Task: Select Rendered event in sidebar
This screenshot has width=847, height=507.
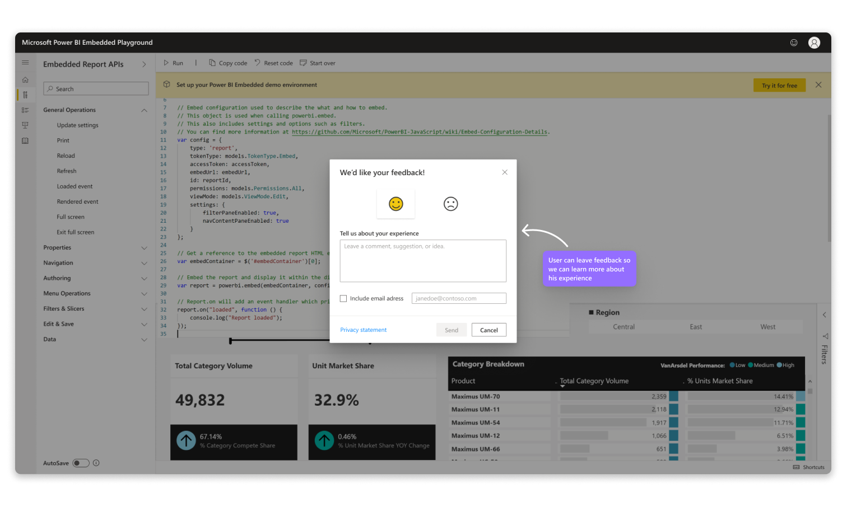Action: [77, 201]
